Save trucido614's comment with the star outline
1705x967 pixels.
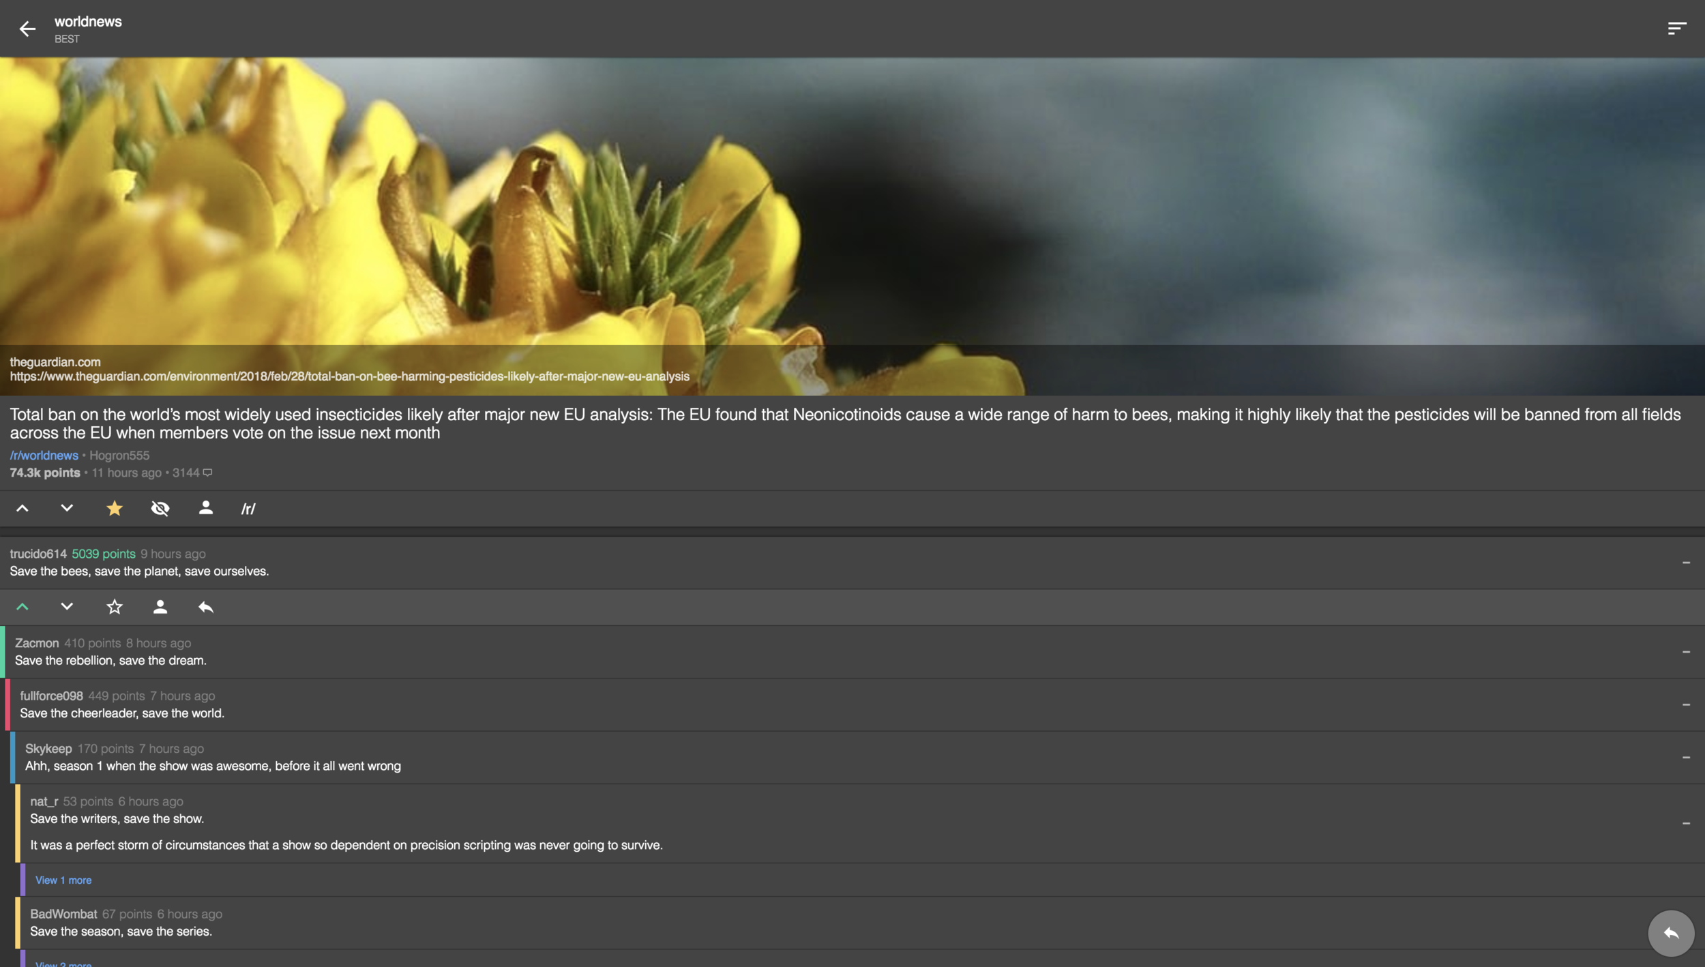pos(115,607)
